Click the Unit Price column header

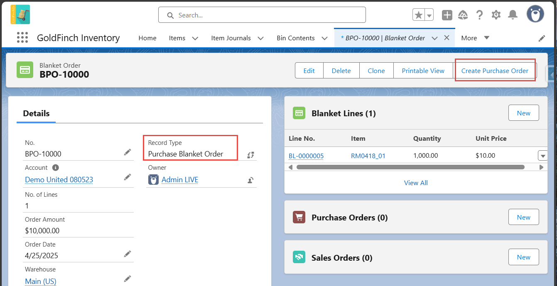[491, 138]
